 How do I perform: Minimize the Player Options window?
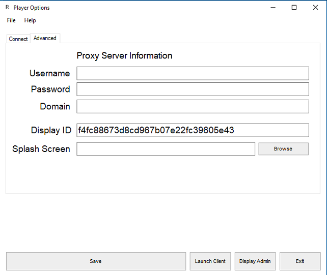coord(270,8)
